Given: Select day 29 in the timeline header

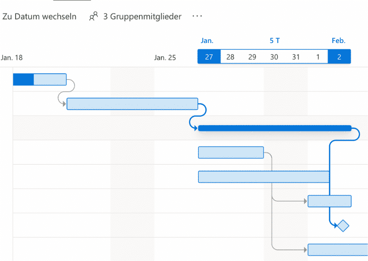Looking at the screenshot, I should pyautogui.click(x=252, y=57).
